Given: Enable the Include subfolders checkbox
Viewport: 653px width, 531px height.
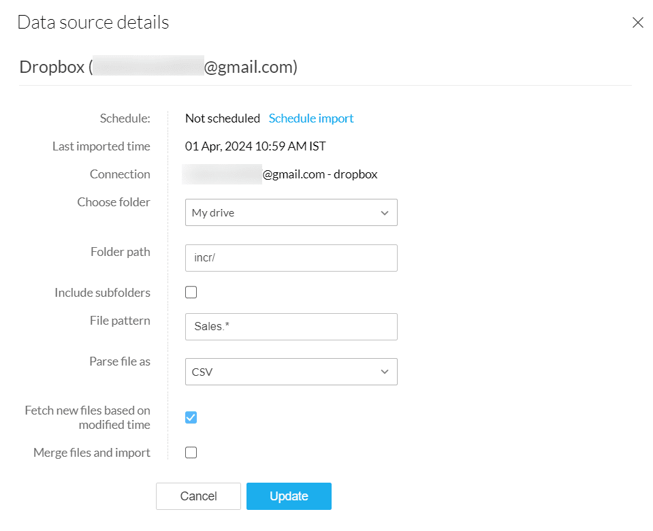Looking at the screenshot, I should click(x=191, y=293).
